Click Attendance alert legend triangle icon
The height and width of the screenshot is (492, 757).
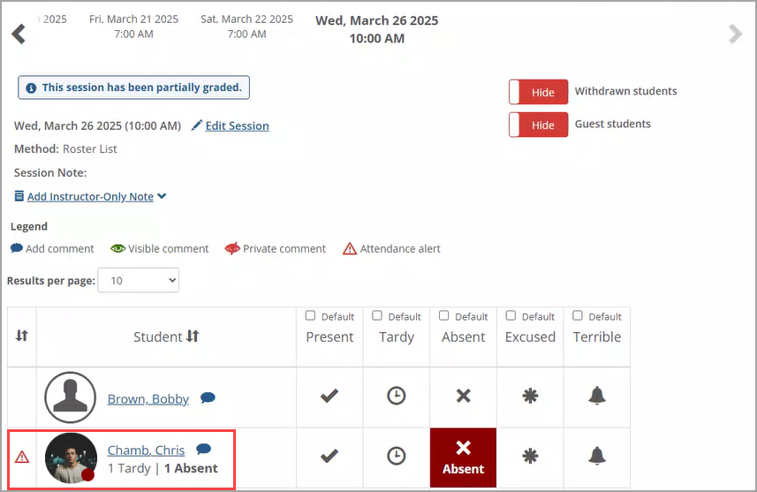coord(350,249)
